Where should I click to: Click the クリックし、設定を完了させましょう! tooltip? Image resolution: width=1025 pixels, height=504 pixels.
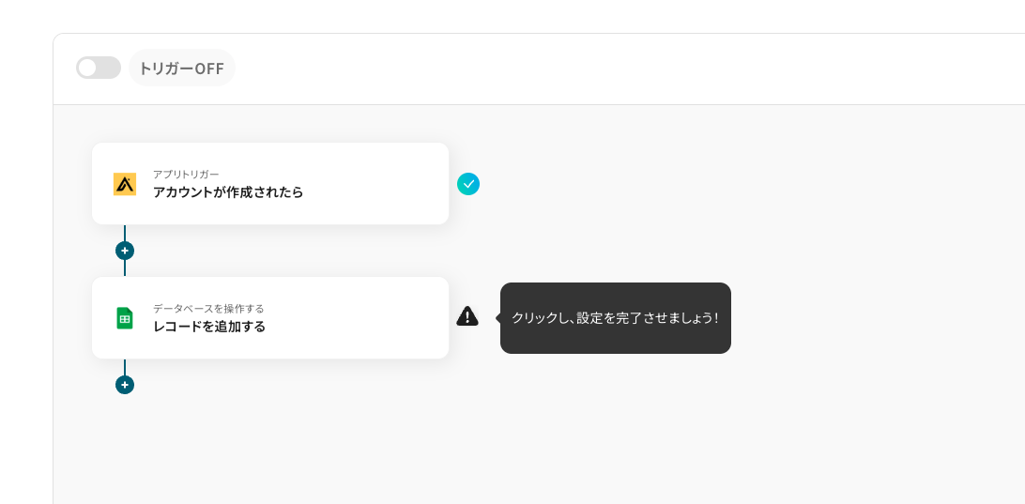pos(615,318)
